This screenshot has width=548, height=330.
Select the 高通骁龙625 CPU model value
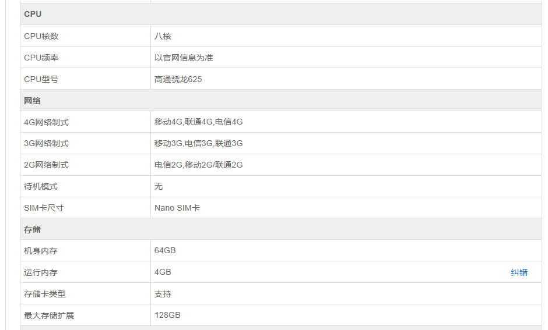[178, 80]
